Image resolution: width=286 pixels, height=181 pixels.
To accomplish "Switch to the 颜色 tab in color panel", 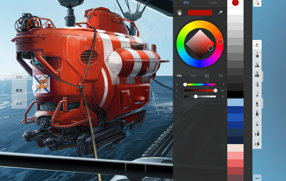I will pos(186,3).
